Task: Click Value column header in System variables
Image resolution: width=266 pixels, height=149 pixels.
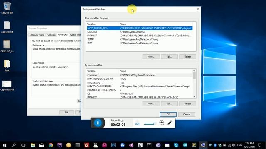Action: pyautogui.click(x=156, y=71)
